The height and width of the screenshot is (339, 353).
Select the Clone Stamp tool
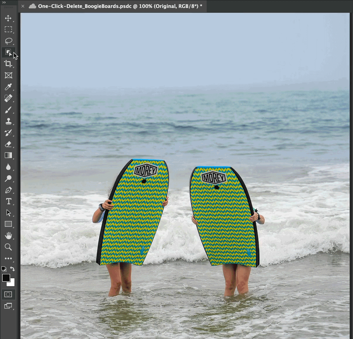(8, 121)
